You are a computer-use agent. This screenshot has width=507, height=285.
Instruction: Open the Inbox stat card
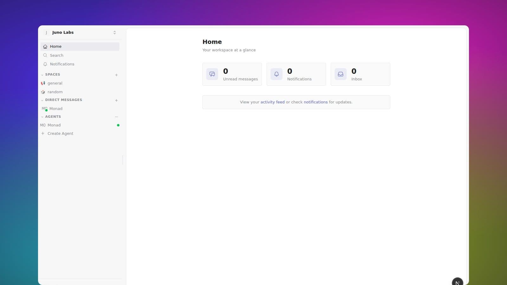tap(360, 74)
